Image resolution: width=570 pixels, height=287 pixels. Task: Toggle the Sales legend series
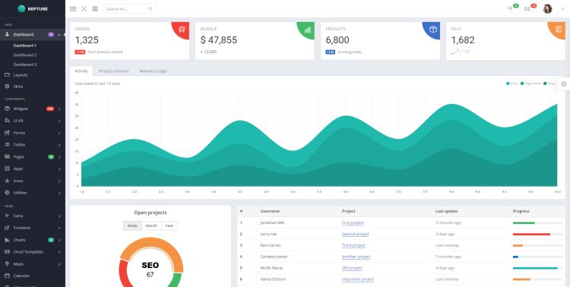tap(549, 84)
